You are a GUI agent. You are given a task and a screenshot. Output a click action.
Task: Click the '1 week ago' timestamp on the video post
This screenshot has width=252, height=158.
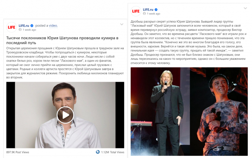pos(29,30)
